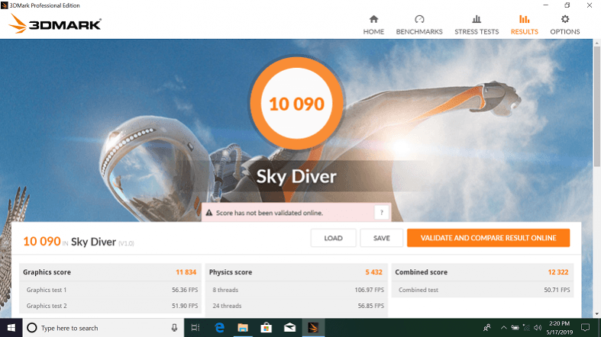Switch to the BENCHMARKS tab
The width and height of the screenshot is (601, 337).
pos(419,25)
